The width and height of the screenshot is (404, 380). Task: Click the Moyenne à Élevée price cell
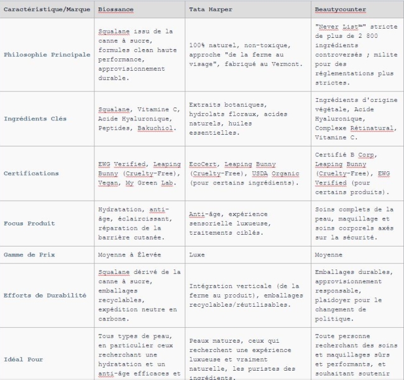click(x=128, y=255)
